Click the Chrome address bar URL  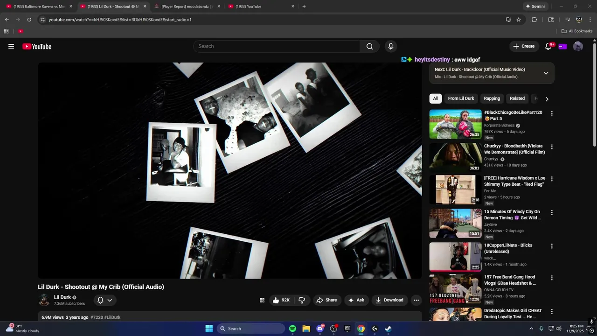120,20
